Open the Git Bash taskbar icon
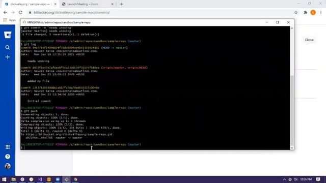 coord(67,179)
